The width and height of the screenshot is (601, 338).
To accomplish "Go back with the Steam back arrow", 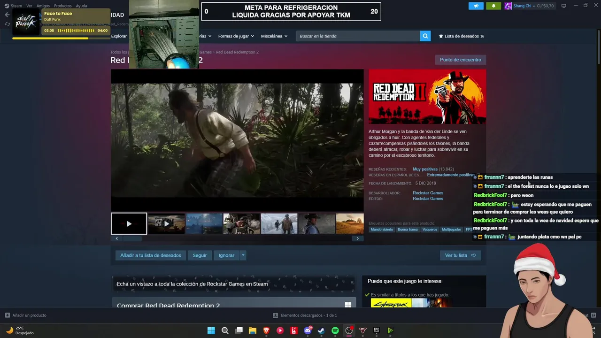I will [x=7, y=15].
